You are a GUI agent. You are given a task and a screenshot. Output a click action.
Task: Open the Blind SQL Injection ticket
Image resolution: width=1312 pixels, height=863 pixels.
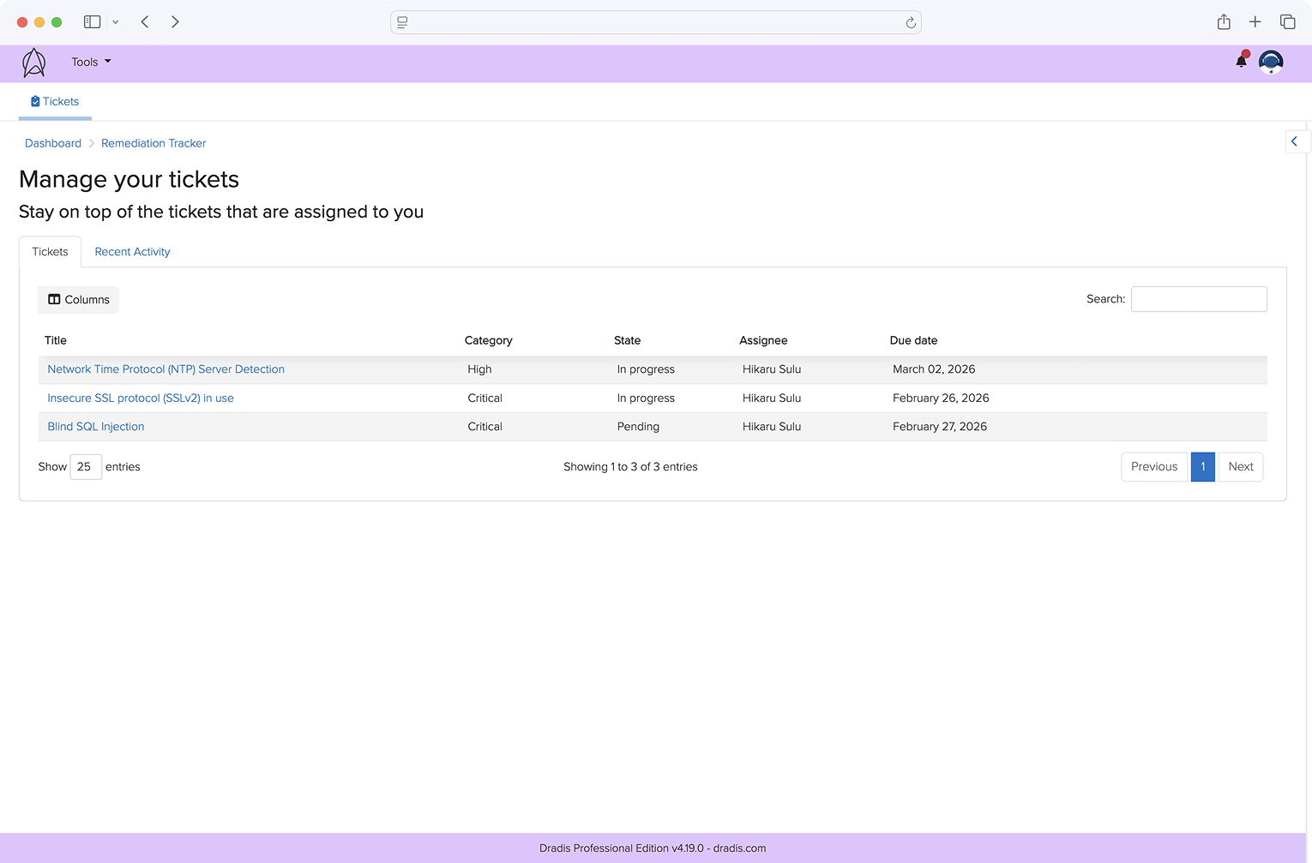(95, 426)
